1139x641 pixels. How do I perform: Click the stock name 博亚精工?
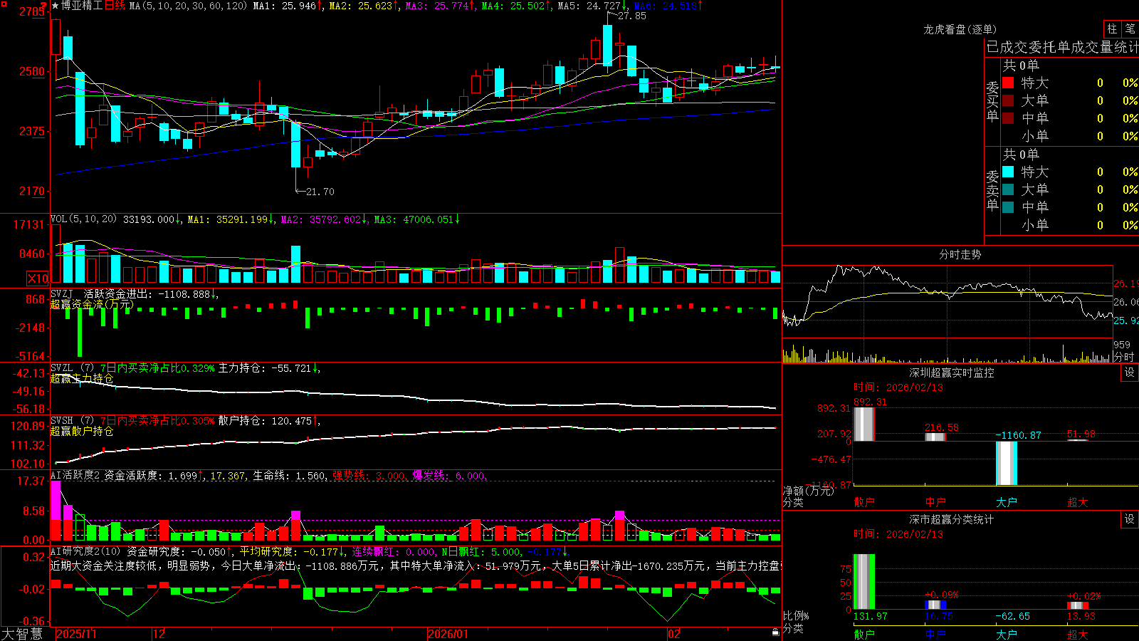coord(81,6)
